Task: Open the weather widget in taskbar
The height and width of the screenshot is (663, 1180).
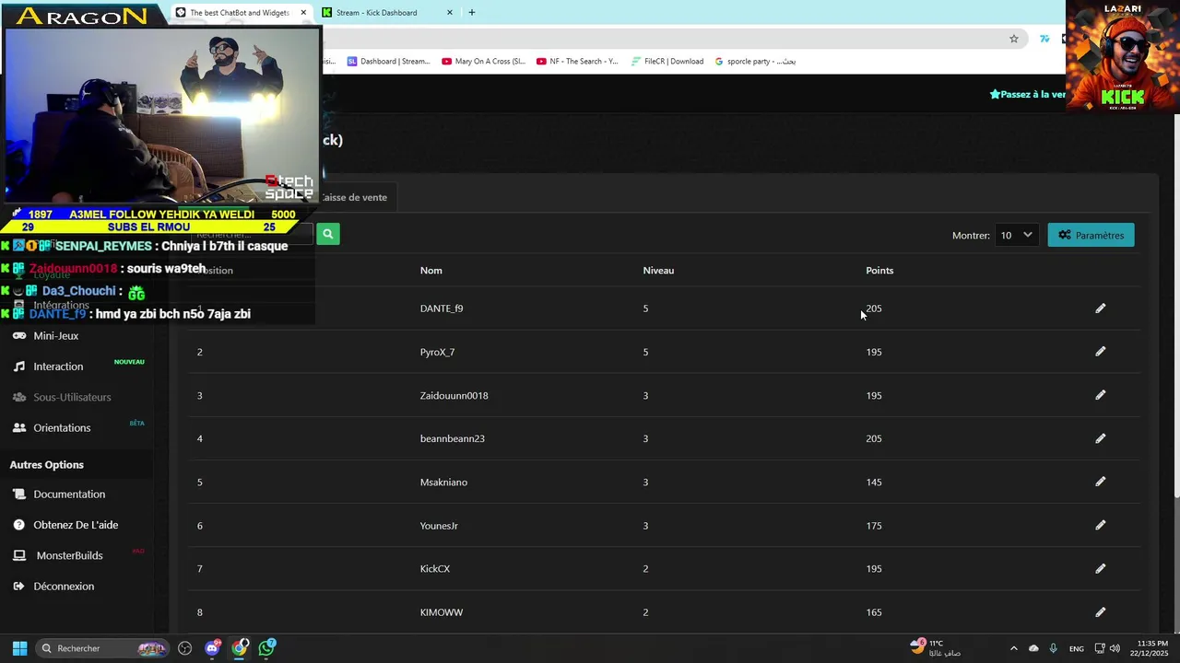Action: (x=936, y=648)
